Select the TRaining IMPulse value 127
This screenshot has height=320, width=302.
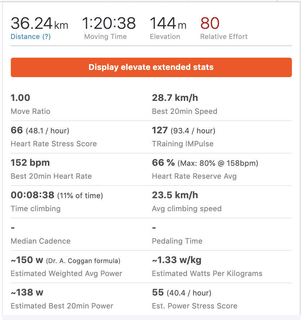(160, 130)
